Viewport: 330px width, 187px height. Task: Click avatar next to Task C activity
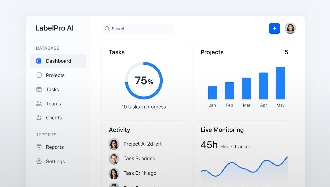tap(114, 173)
